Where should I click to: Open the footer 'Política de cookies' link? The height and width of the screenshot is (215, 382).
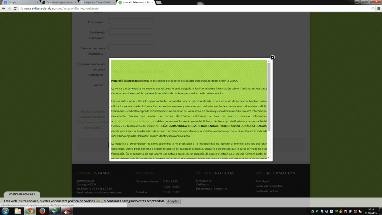pyautogui.click(x=267, y=191)
